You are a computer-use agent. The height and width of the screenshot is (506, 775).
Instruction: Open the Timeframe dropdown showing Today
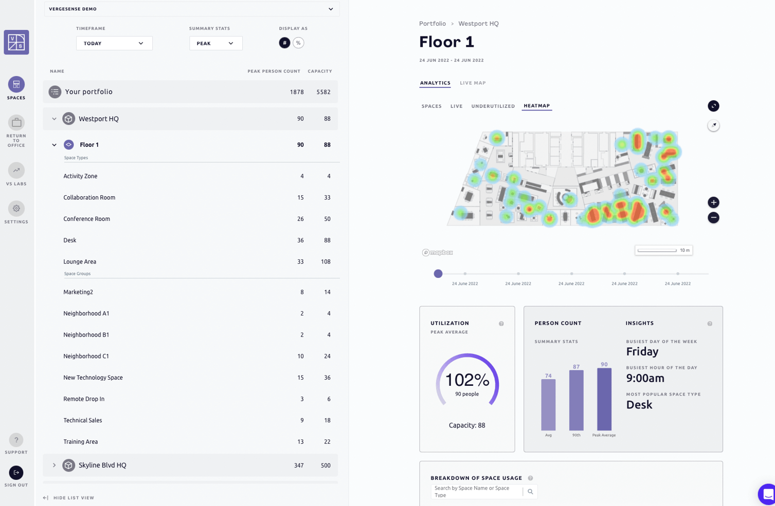(114, 43)
